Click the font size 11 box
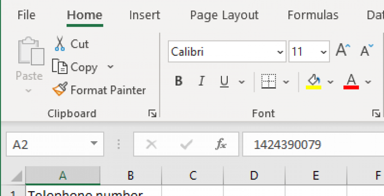 [304, 52]
